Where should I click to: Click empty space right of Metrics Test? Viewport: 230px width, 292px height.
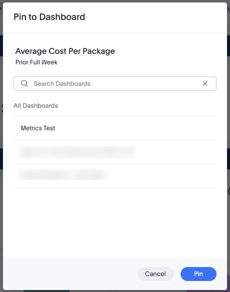pos(136,128)
